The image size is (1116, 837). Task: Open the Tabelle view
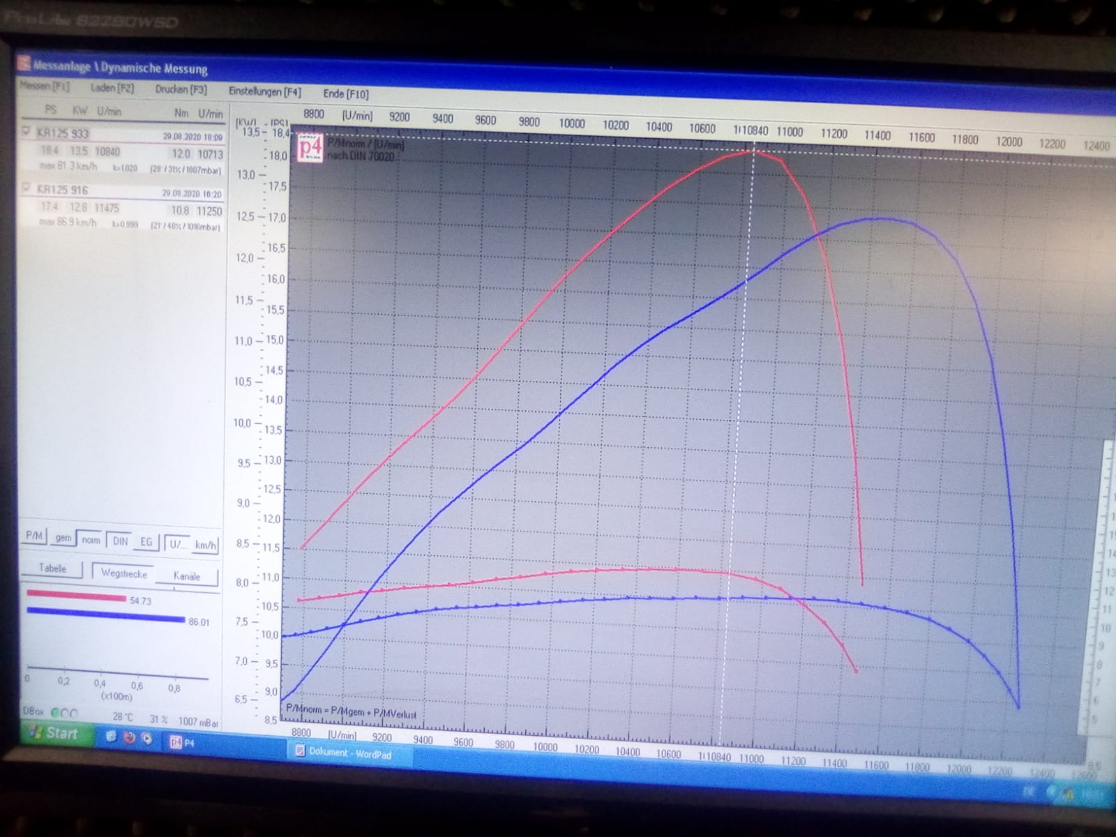[x=52, y=568]
